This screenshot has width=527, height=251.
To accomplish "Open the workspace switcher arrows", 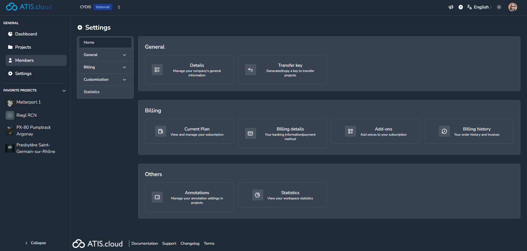I will (119, 7).
